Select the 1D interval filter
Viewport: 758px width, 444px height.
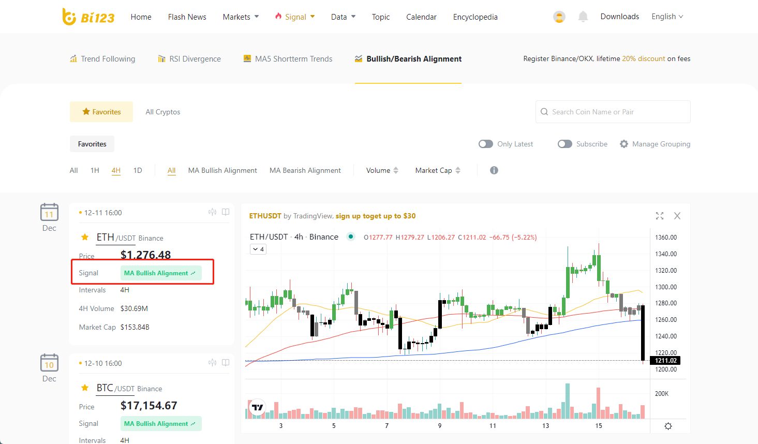138,170
